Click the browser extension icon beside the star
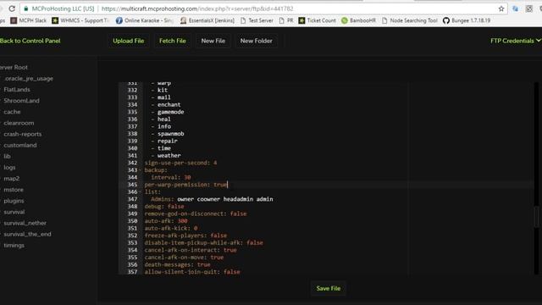542x305 pixels. [515, 8]
